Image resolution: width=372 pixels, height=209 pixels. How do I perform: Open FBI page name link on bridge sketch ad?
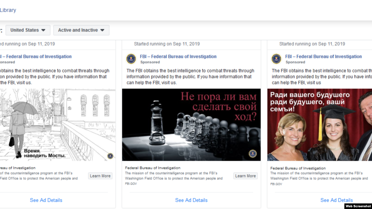(x=36, y=57)
